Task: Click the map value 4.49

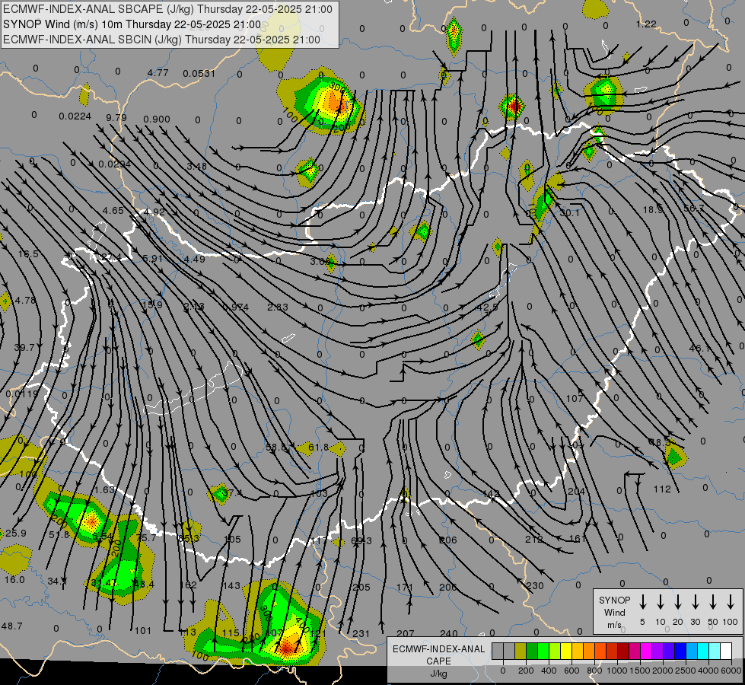Action: (x=195, y=260)
